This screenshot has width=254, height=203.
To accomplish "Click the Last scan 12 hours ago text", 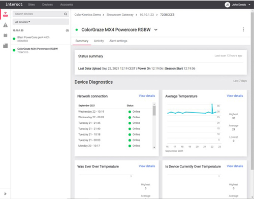I will 228,56.
